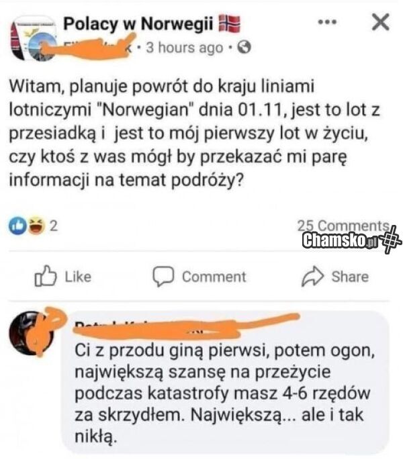Viewport: 403px width, 470px height.
Task: Click the comment text about katastrofy
Action: (224, 393)
